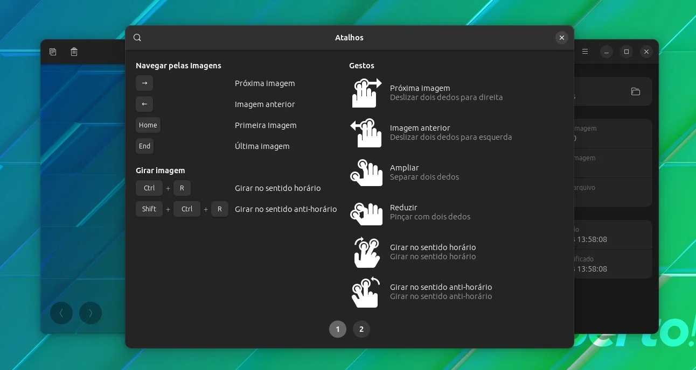Click the Reduzir gesture icon
The image size is (696, 370).
(366, 212)
